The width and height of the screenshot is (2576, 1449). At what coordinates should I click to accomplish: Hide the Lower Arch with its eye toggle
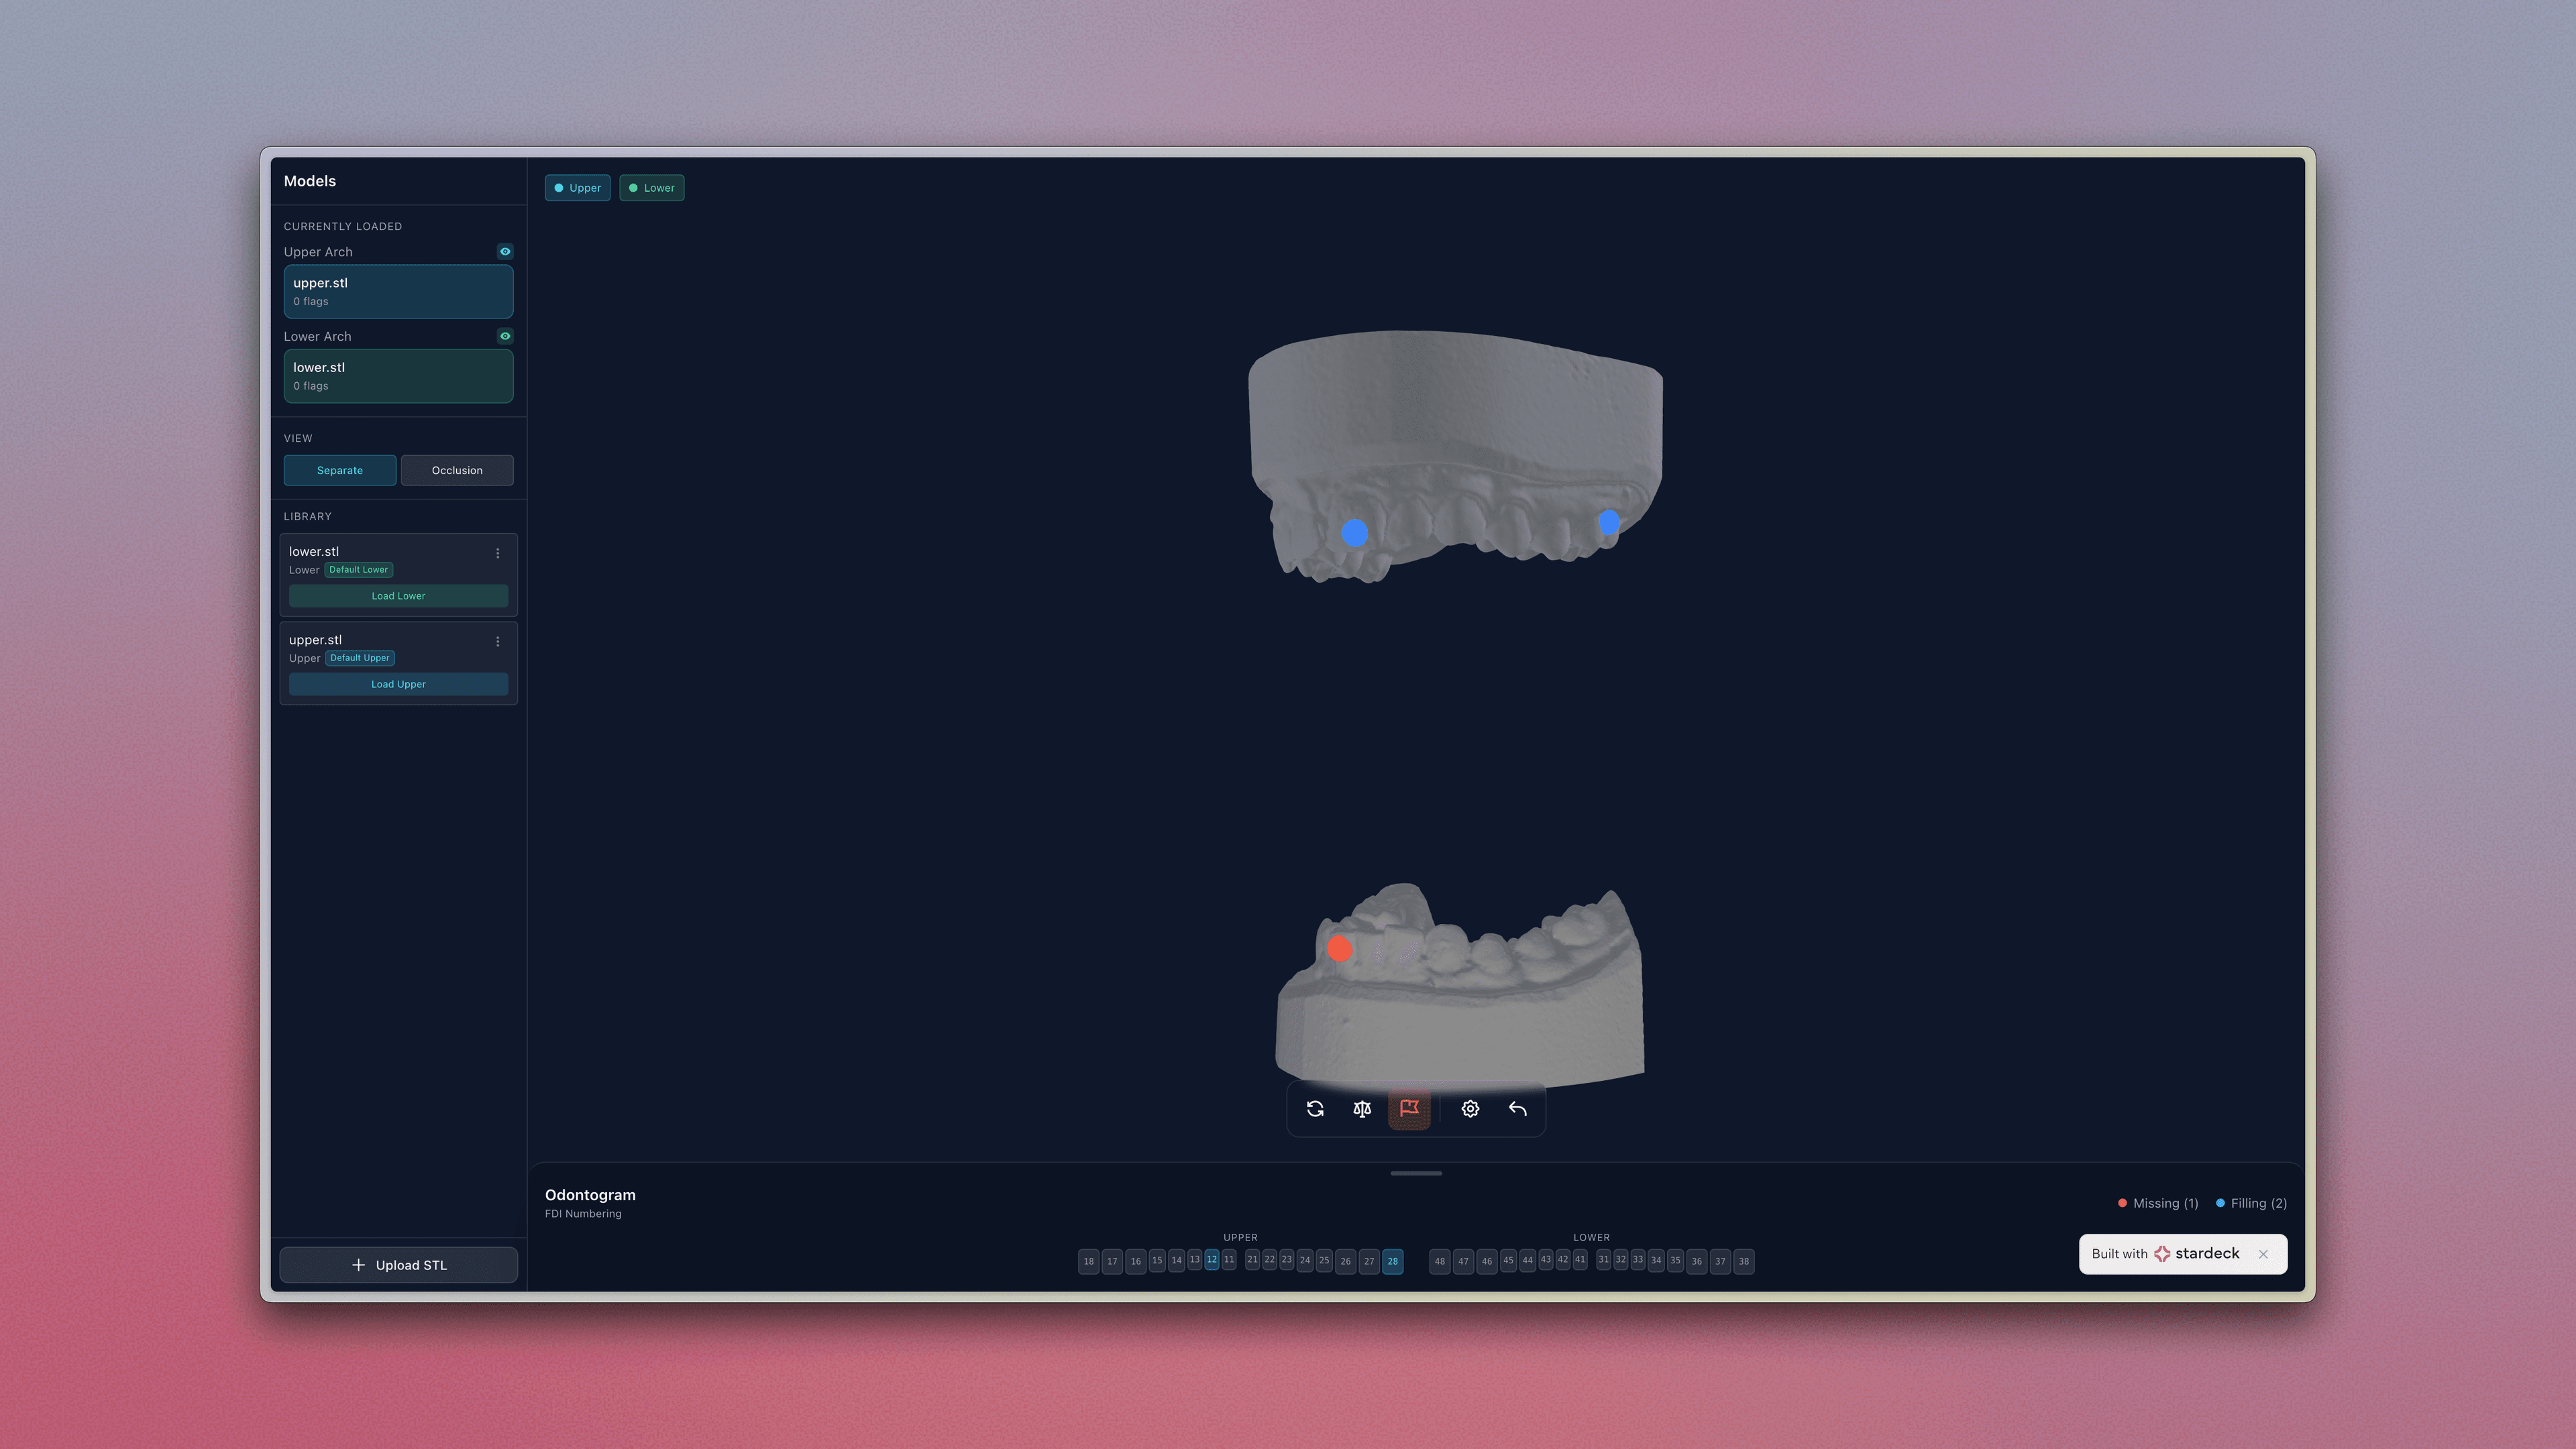coord(505,336)
